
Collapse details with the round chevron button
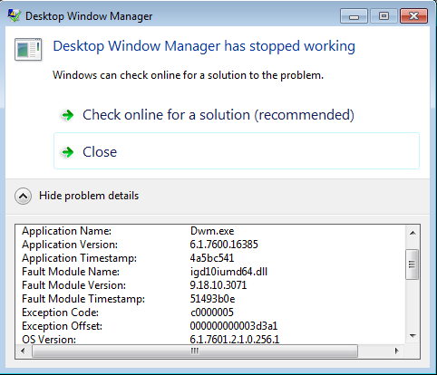23,197
